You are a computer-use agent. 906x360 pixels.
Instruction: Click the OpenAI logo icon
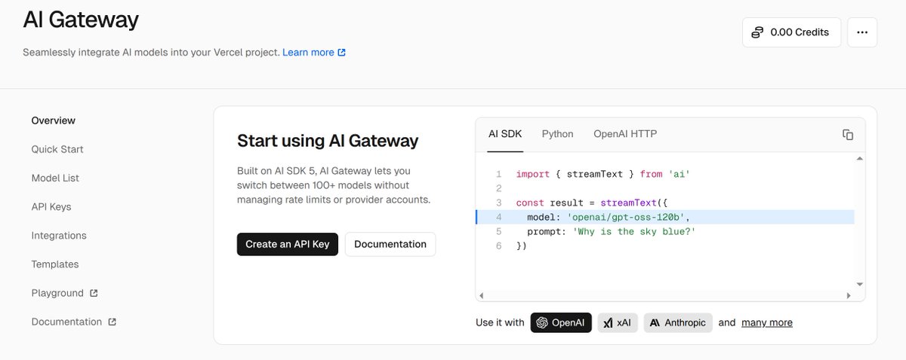coord(541,322)
